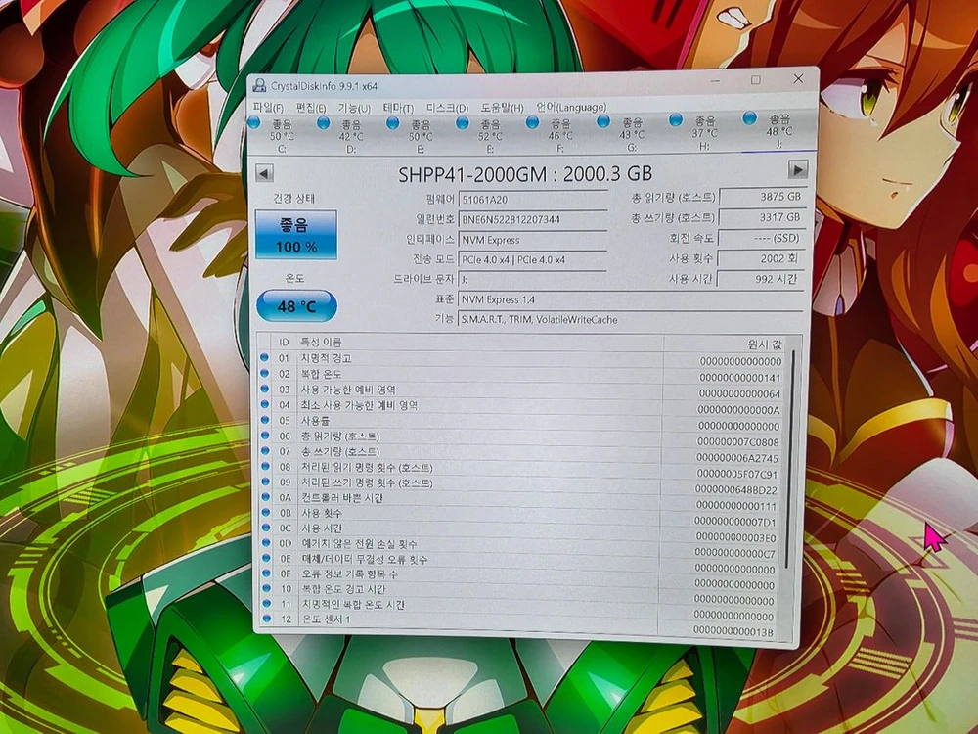Go to previous disk with left arrow button
Image resolution: width=978 pixels, height=734 pixels.
tap(264, 173)
